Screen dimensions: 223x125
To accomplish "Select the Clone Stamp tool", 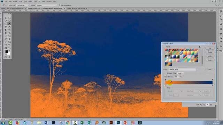I will click(x=6, y=30).
